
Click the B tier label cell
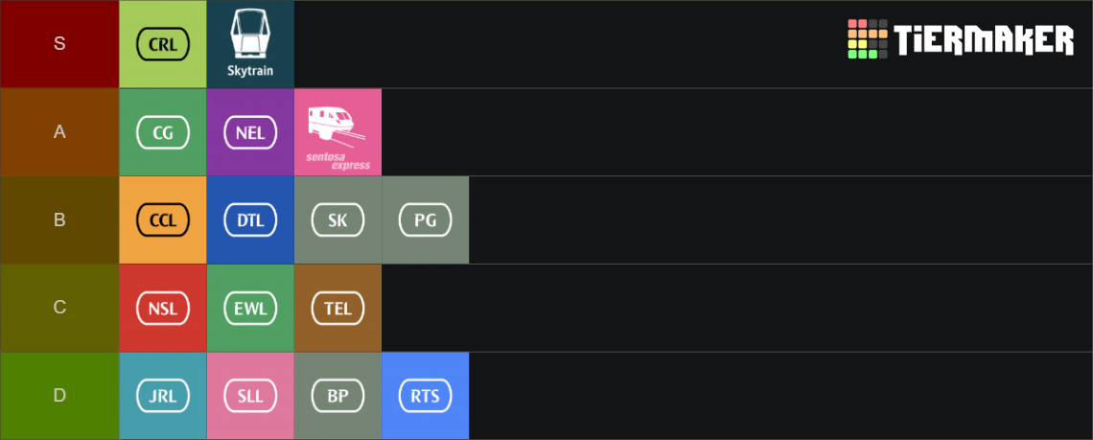60,220
